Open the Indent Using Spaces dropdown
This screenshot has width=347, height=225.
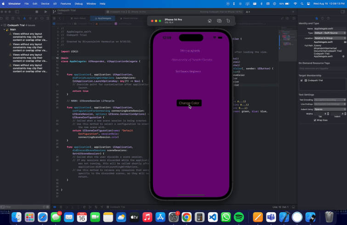[328, 109]
